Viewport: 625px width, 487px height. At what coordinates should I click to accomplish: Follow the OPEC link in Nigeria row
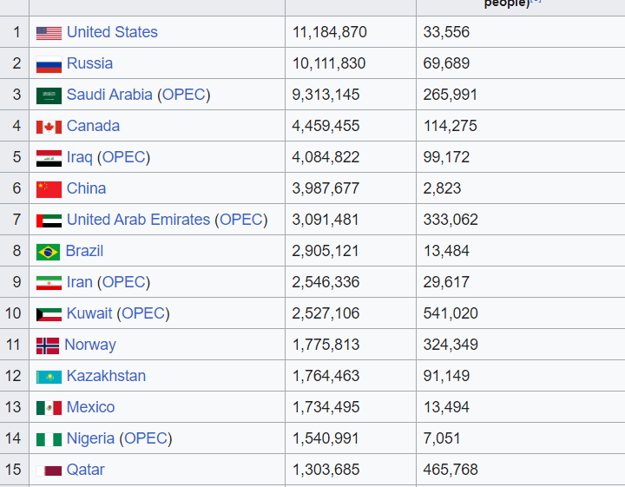(x=146, y=438)
